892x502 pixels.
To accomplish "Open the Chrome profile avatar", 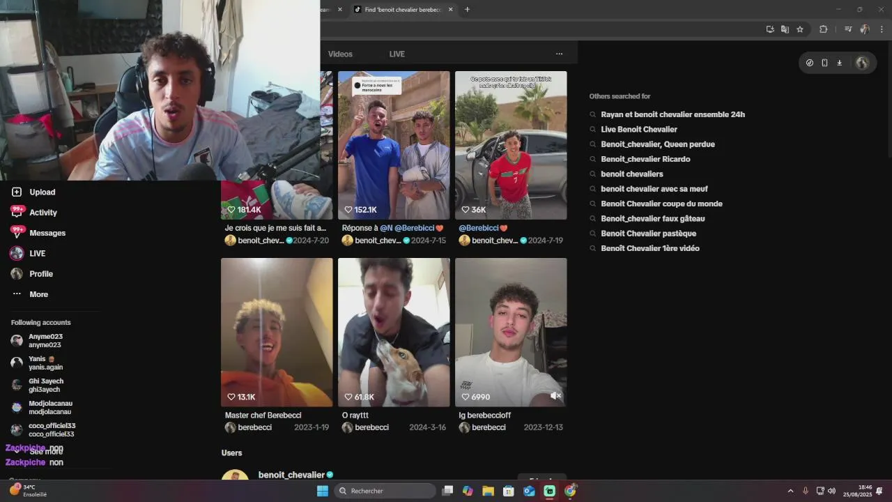I will 865,29.
